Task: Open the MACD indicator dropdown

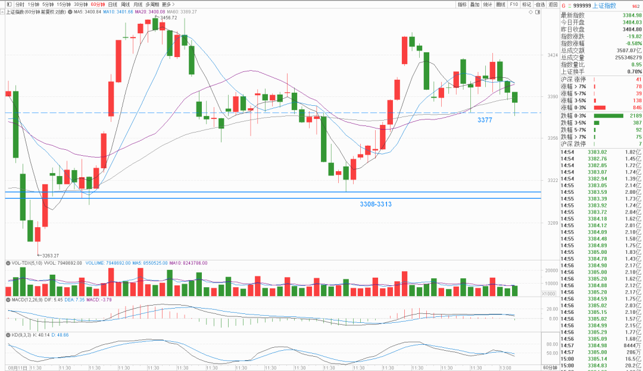Action: pyautogui.click(x=8, y=300)
